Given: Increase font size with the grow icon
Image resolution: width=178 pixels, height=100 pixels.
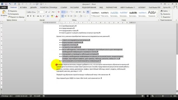Looking at the screenshot, I should pos(46,12).
